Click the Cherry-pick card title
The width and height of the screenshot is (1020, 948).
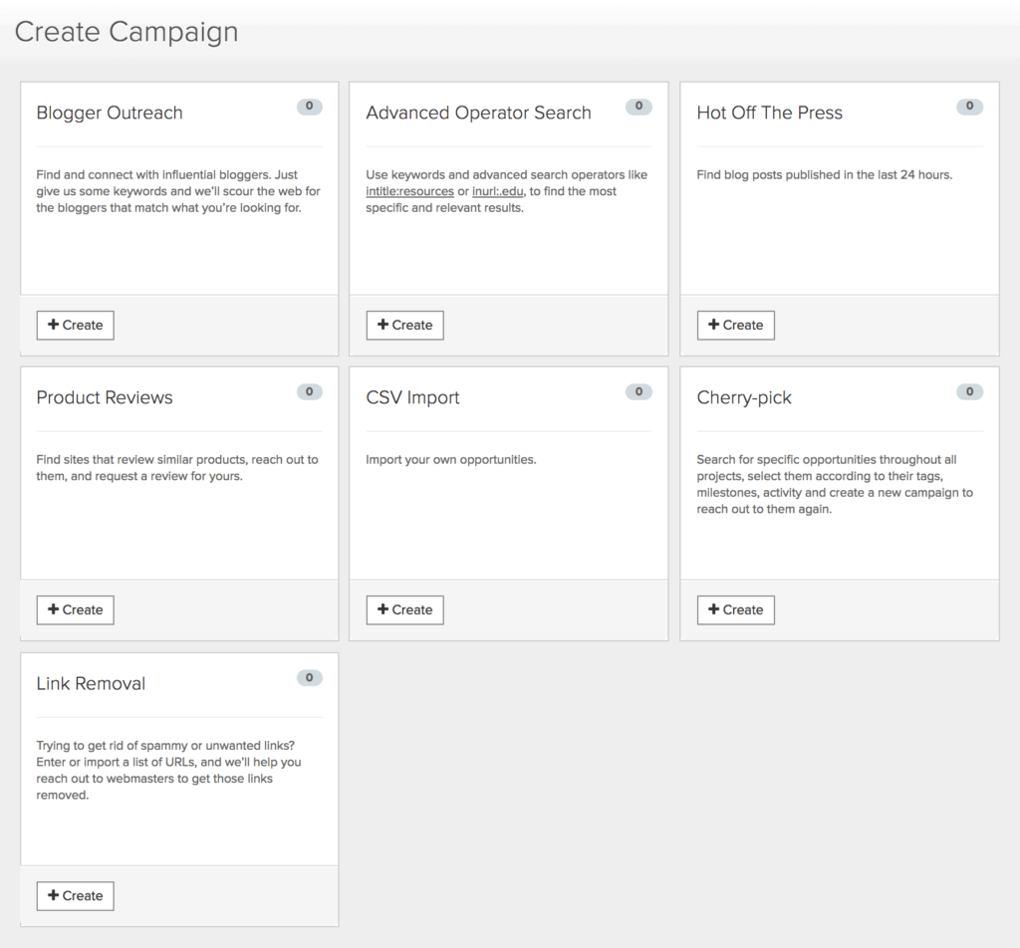click(x=744, y=398)
